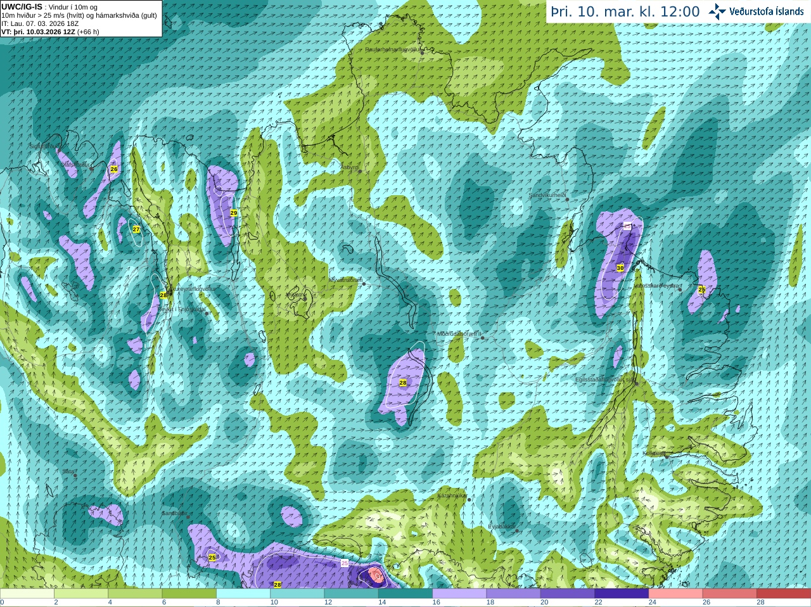The image size is (811, 607).
Task: Select the 2–4 m/s legend color swatch
Action: (81, 594)
